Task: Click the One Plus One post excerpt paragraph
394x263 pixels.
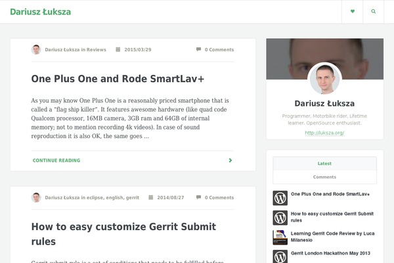Action: [130, 118]
